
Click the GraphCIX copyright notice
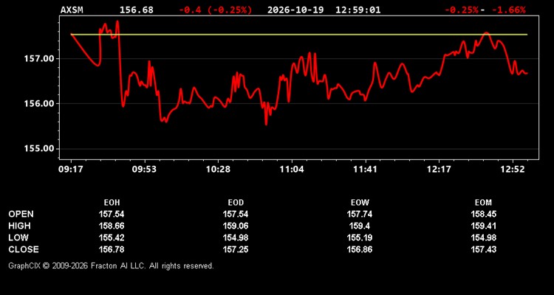pos(111,265)
